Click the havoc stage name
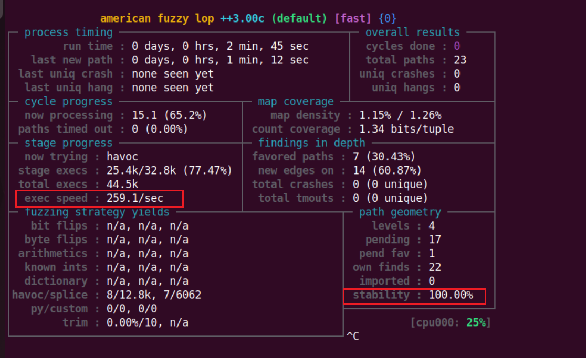The height and width of the screenshot is (358, 586). tap(122, 157)
